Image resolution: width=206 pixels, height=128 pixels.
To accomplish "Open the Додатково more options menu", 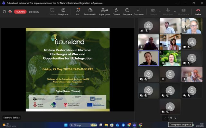I will click(x=139, y=12).
